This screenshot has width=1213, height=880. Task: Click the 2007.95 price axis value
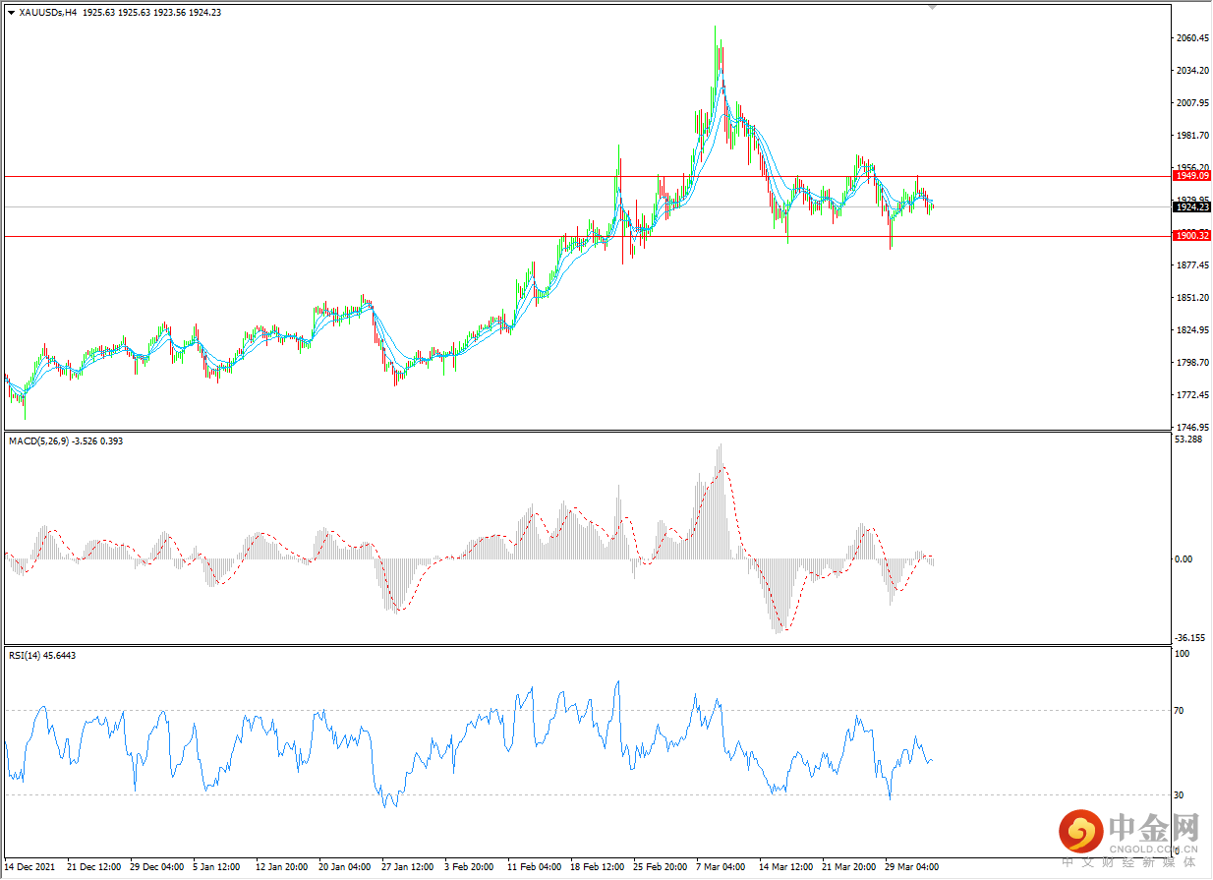pyautogui.click(x=1193, y=103)
